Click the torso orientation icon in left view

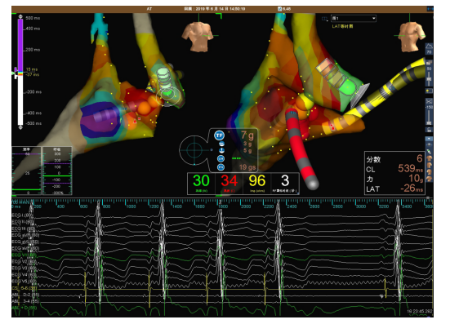pyautogui.click(x=198, y=37)
